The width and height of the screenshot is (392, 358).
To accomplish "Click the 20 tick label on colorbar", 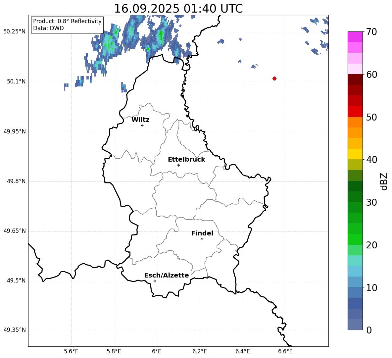I will click(x=371, y=245).
